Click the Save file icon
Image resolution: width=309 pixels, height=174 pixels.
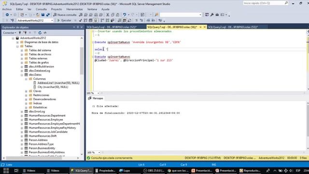coord(43,15)
